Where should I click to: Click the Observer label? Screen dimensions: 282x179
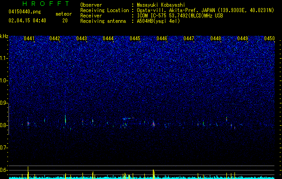click(91, 5)
